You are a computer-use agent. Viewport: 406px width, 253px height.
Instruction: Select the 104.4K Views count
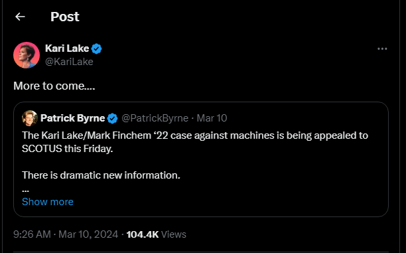156,234
